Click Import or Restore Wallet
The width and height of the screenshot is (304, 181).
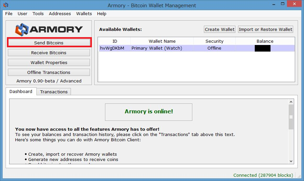pos(265,29)
